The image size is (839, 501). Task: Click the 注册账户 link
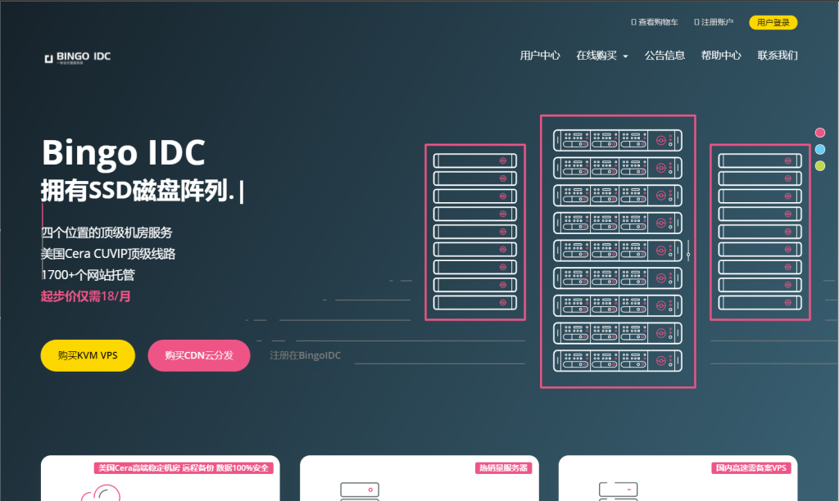click(x=714, y=23)
